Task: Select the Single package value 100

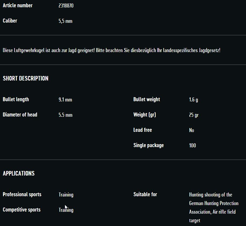Action: click(x=193, y=145)
